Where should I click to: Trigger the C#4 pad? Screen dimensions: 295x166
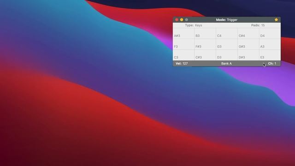click(x=248, y=34)
